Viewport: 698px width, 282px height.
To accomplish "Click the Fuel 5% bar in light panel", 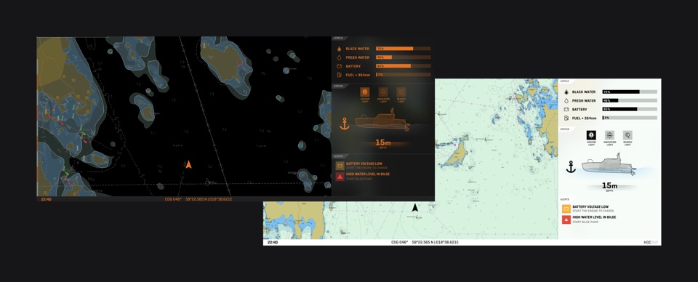I will click(x=630, y=118).
